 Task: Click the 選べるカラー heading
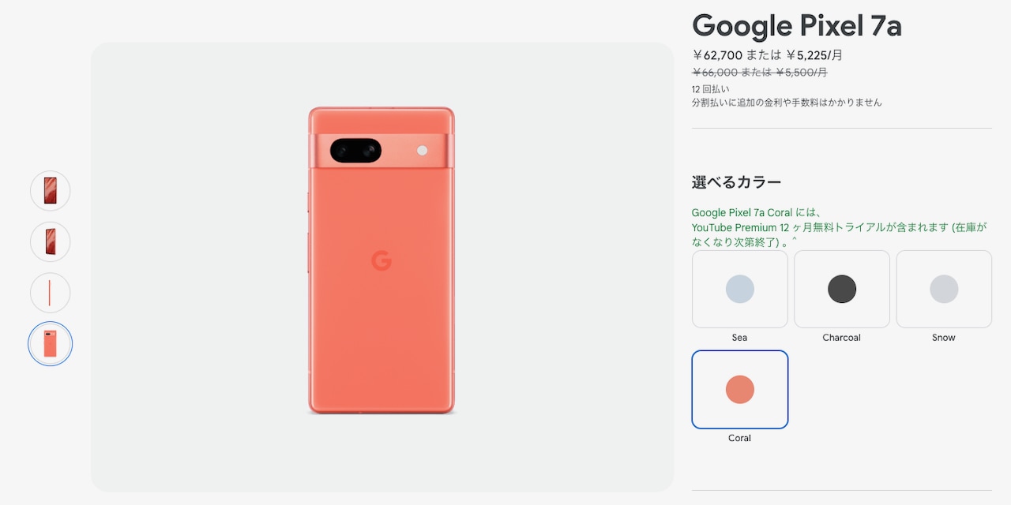coord(737,182)
